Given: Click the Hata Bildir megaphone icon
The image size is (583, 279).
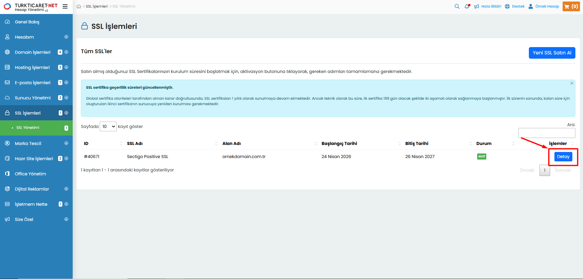Looking at the screenshot, I should pos(477,6).
